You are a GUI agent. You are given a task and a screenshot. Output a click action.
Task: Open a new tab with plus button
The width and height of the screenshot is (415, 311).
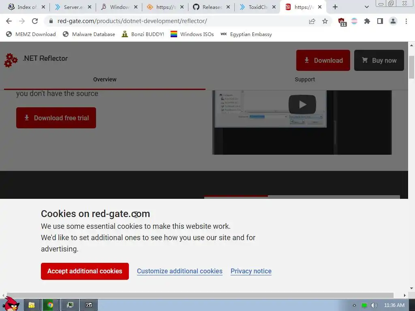click(335, 7)
